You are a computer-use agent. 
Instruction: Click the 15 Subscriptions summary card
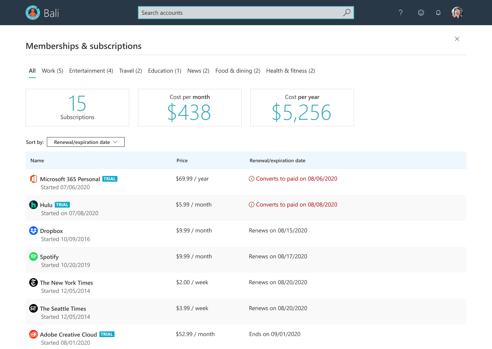77,108
